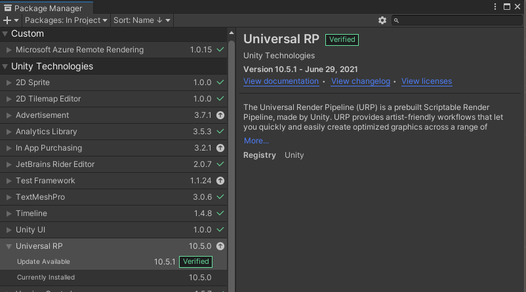Open the Packages: In Project dropdown

66,20
